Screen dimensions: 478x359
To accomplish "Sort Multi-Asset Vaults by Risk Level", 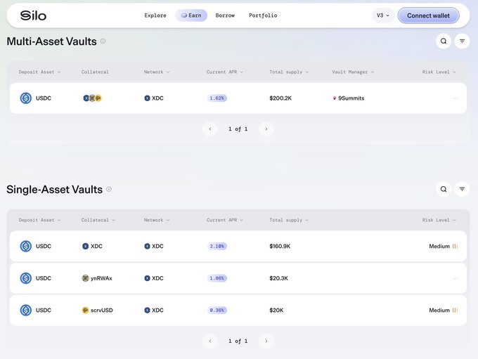I will 439,72.
